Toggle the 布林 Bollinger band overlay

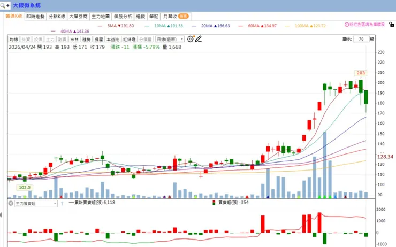pyautogui.click(x=74, y=40)
